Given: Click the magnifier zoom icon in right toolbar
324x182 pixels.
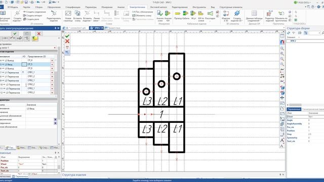Looking at the screenshot, I should [282, 49].
